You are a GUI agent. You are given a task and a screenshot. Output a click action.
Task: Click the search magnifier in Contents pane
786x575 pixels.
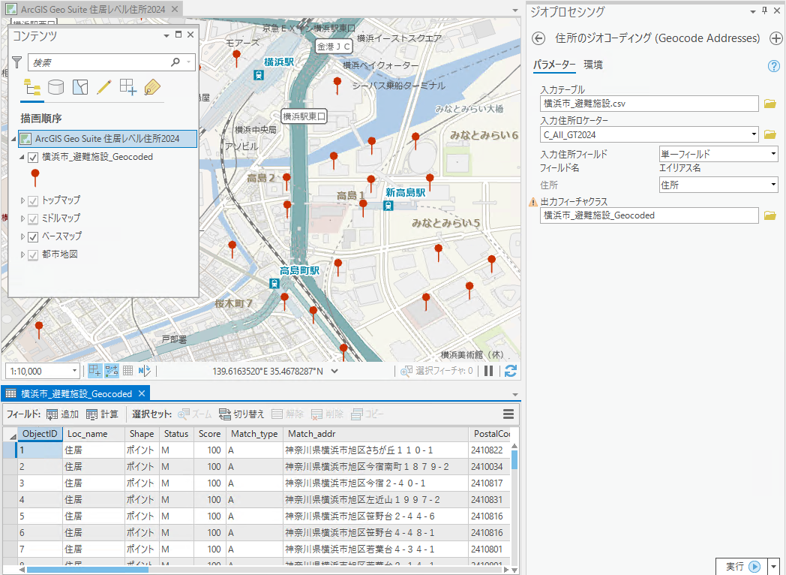[175, 62]
